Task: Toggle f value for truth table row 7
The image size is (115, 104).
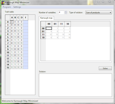Action: 26,43
